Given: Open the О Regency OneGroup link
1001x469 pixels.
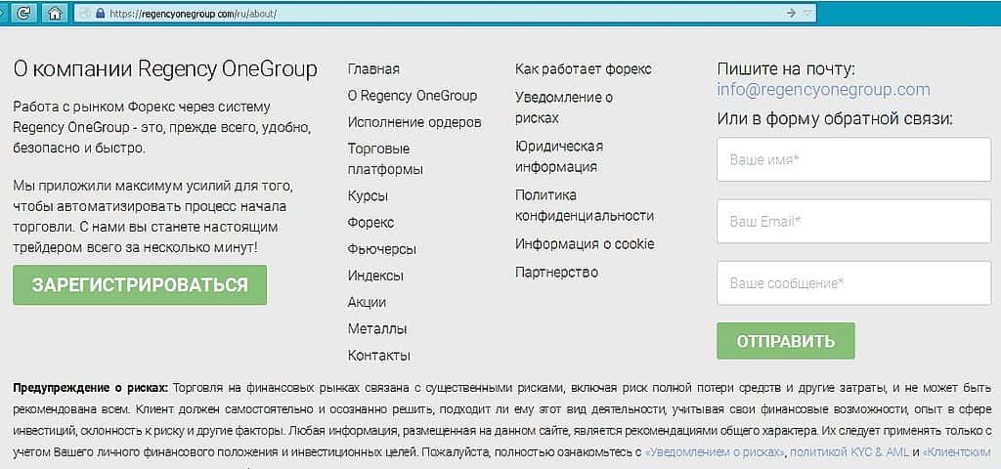Looking at the screenshot, I should 413,96.
